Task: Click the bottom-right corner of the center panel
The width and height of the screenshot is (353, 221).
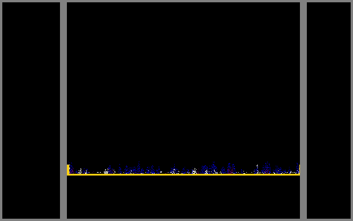Action: pos(299,218)
